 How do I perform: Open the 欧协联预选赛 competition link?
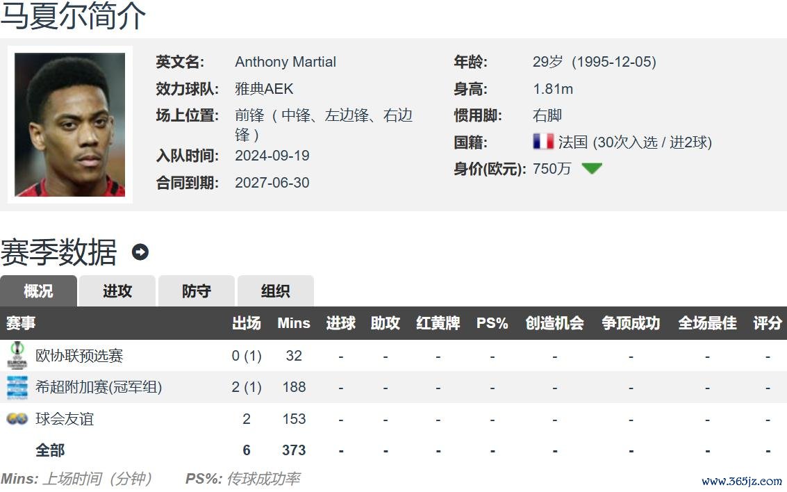[x=79, y=356]
